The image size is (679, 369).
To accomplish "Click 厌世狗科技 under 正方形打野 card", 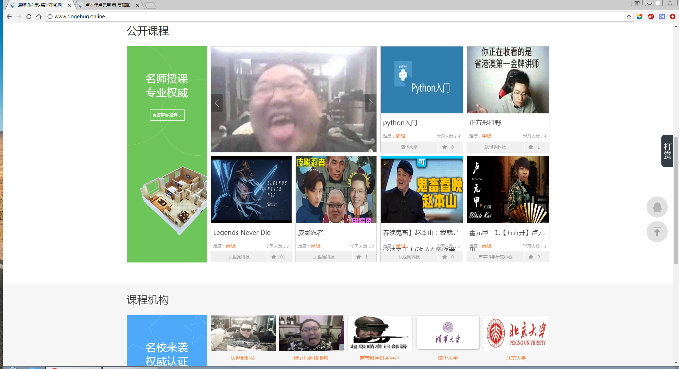I will click(496, 147).
